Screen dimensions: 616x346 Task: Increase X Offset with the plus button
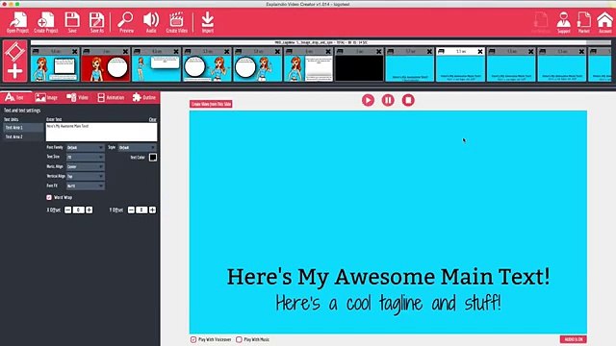(x=90, y=210)
